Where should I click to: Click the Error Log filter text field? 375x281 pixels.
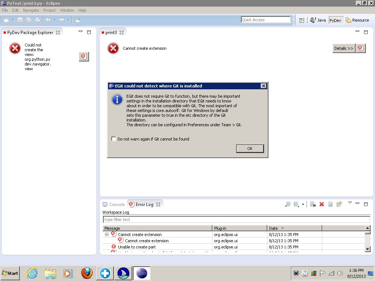click(236, 220)
